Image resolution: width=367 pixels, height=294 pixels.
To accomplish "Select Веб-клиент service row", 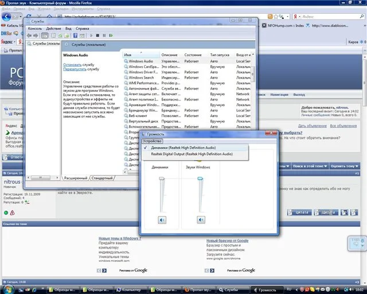I will click(187, 116).
